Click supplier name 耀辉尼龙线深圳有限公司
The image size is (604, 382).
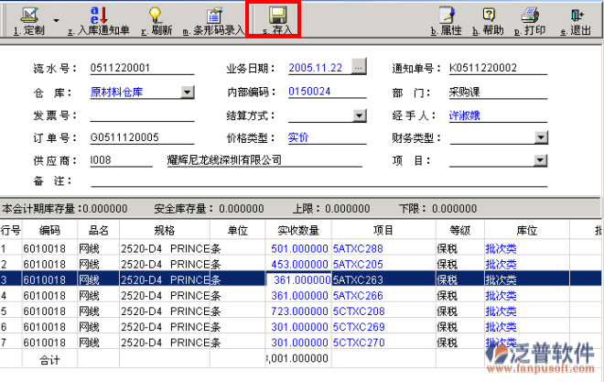224,160
